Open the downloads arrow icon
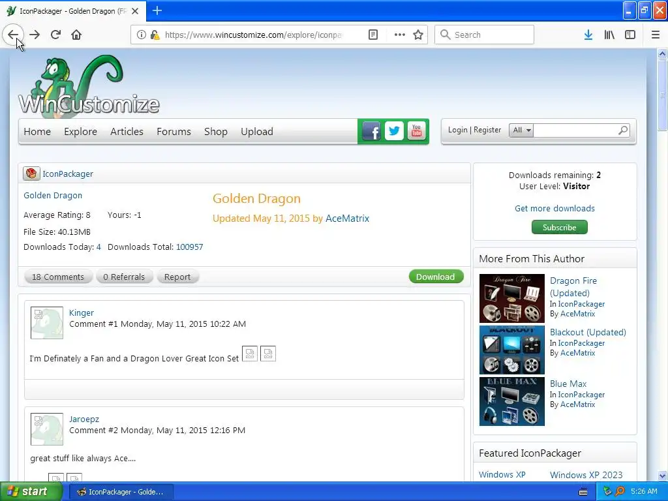The image size is (668, 501). (x=588, y=35)
